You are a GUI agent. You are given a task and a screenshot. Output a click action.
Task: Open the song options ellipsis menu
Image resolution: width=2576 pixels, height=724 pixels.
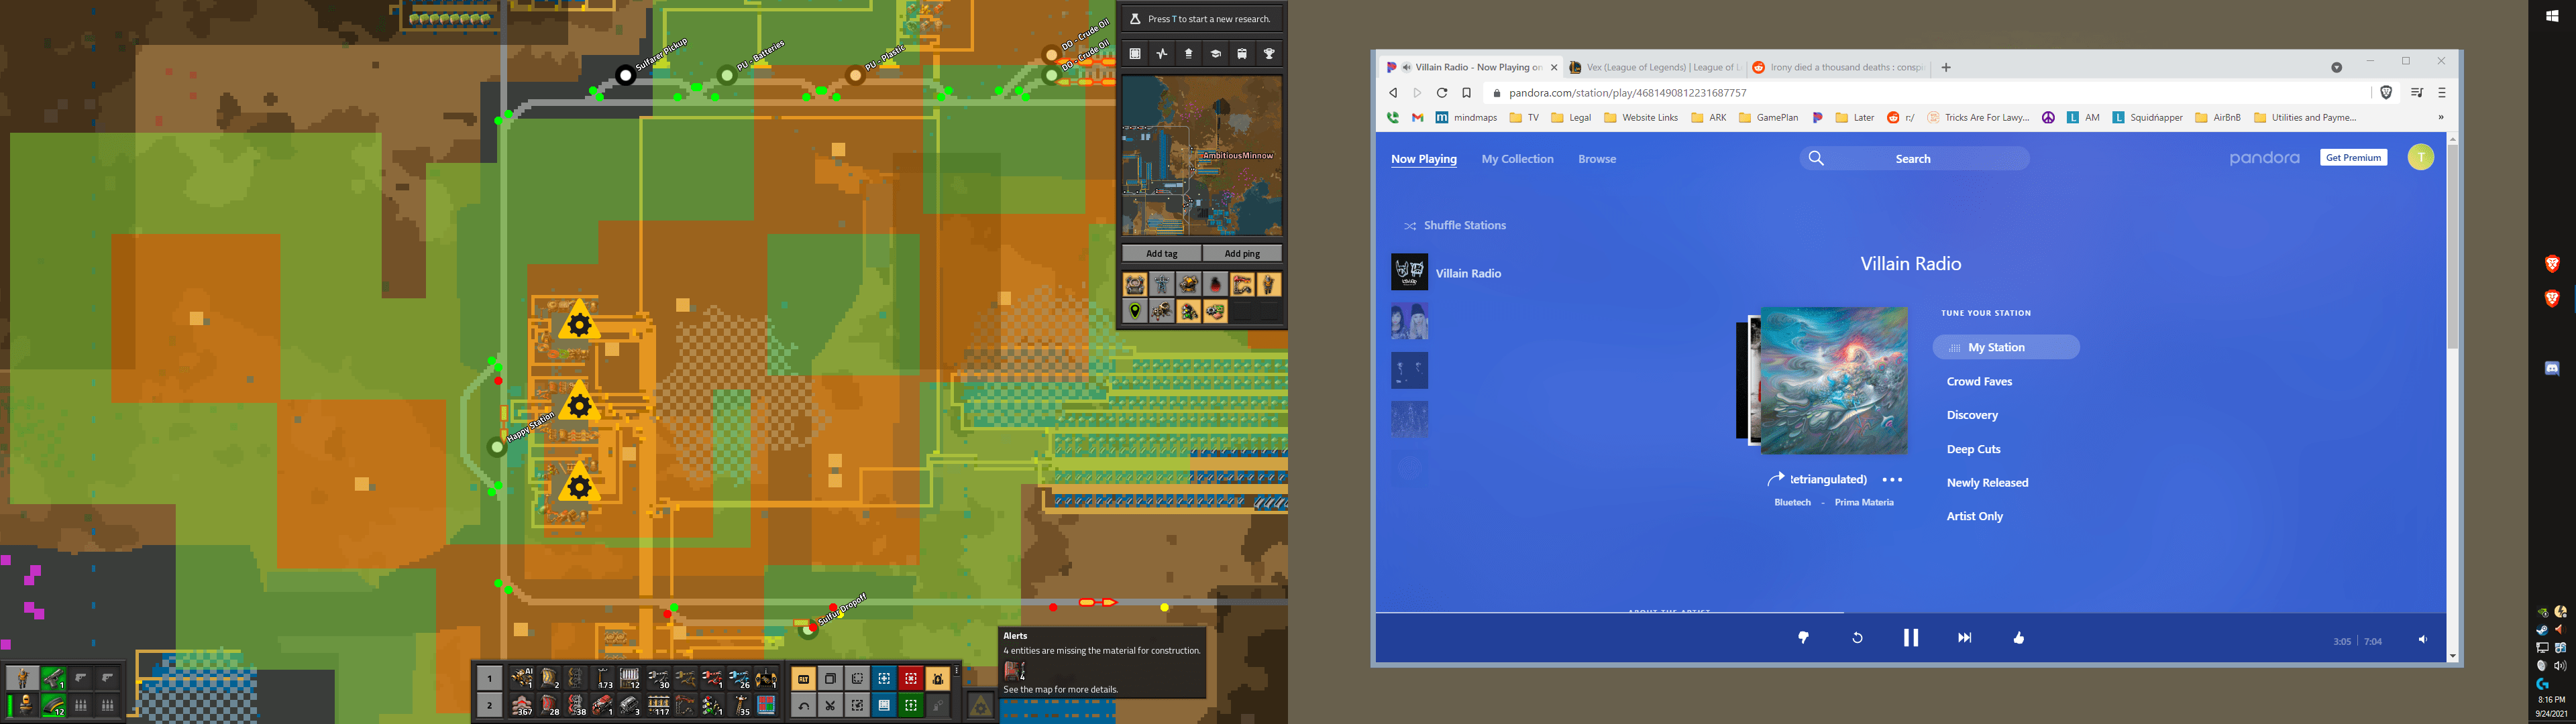[x=1891, y=479]
